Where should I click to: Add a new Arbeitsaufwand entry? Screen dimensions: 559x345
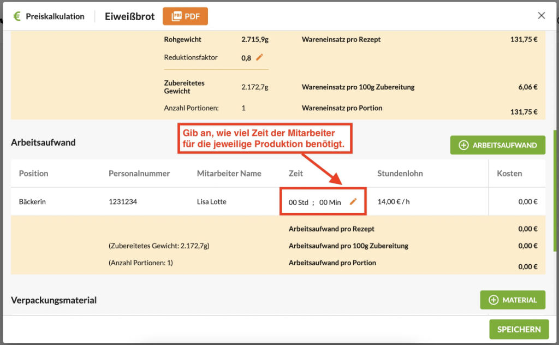coord(497,145)
